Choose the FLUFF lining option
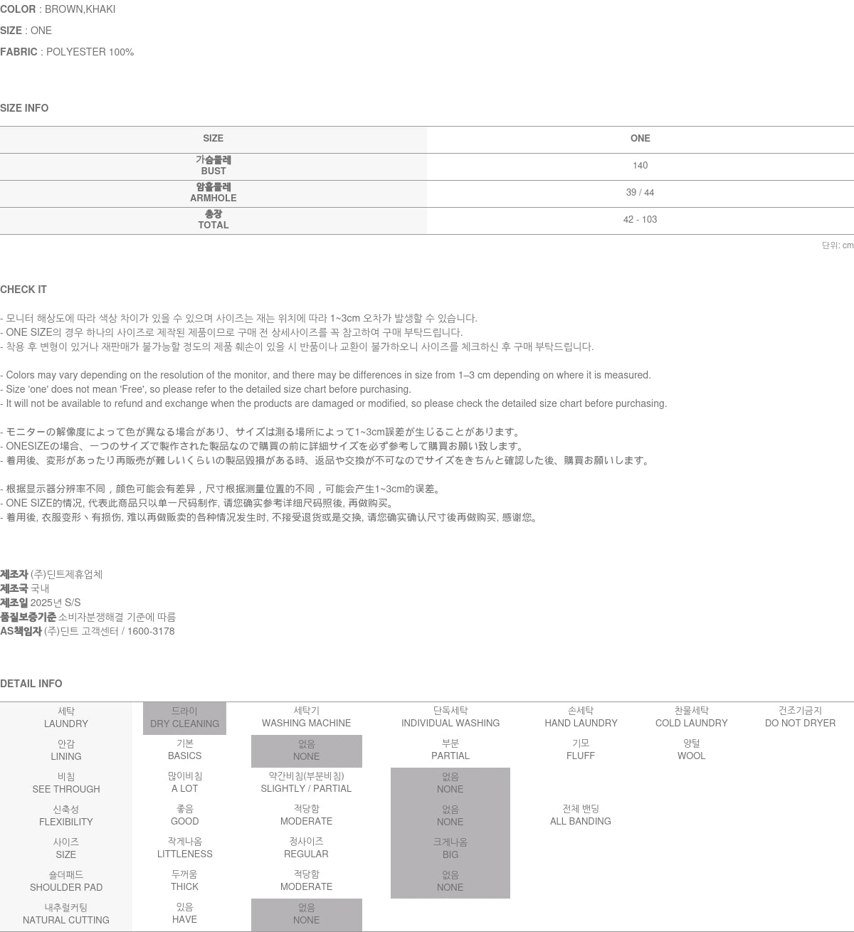This screenshot has height=932, width=854. pos(581,750)
